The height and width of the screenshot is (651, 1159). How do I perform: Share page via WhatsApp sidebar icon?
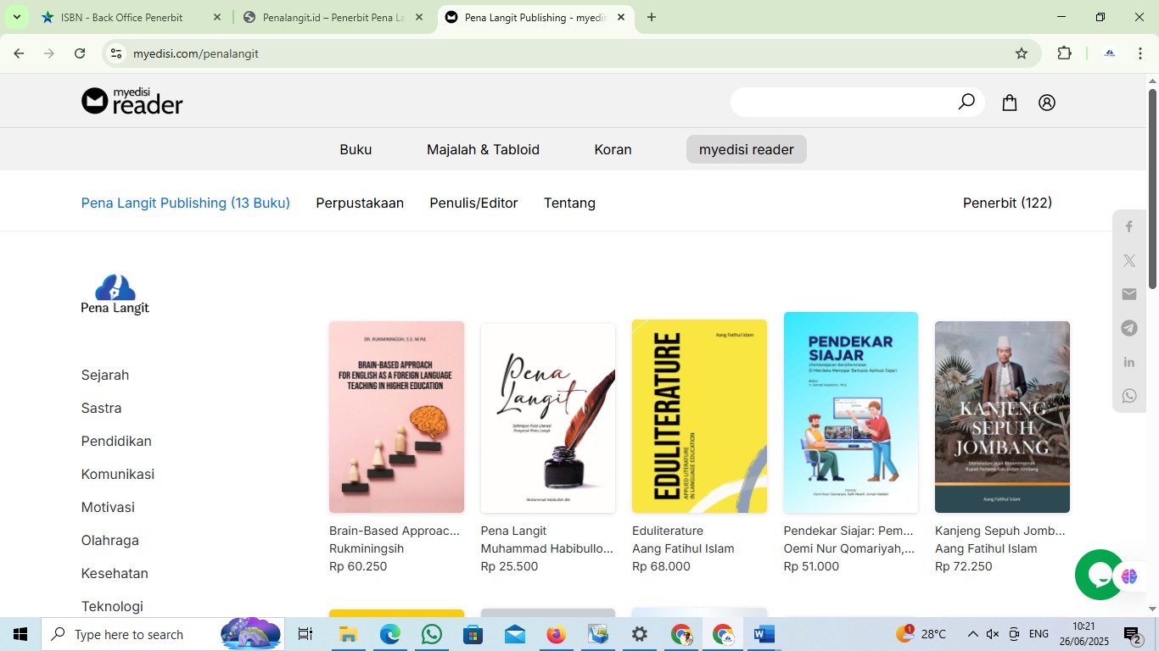click(x=1129, y=396)
